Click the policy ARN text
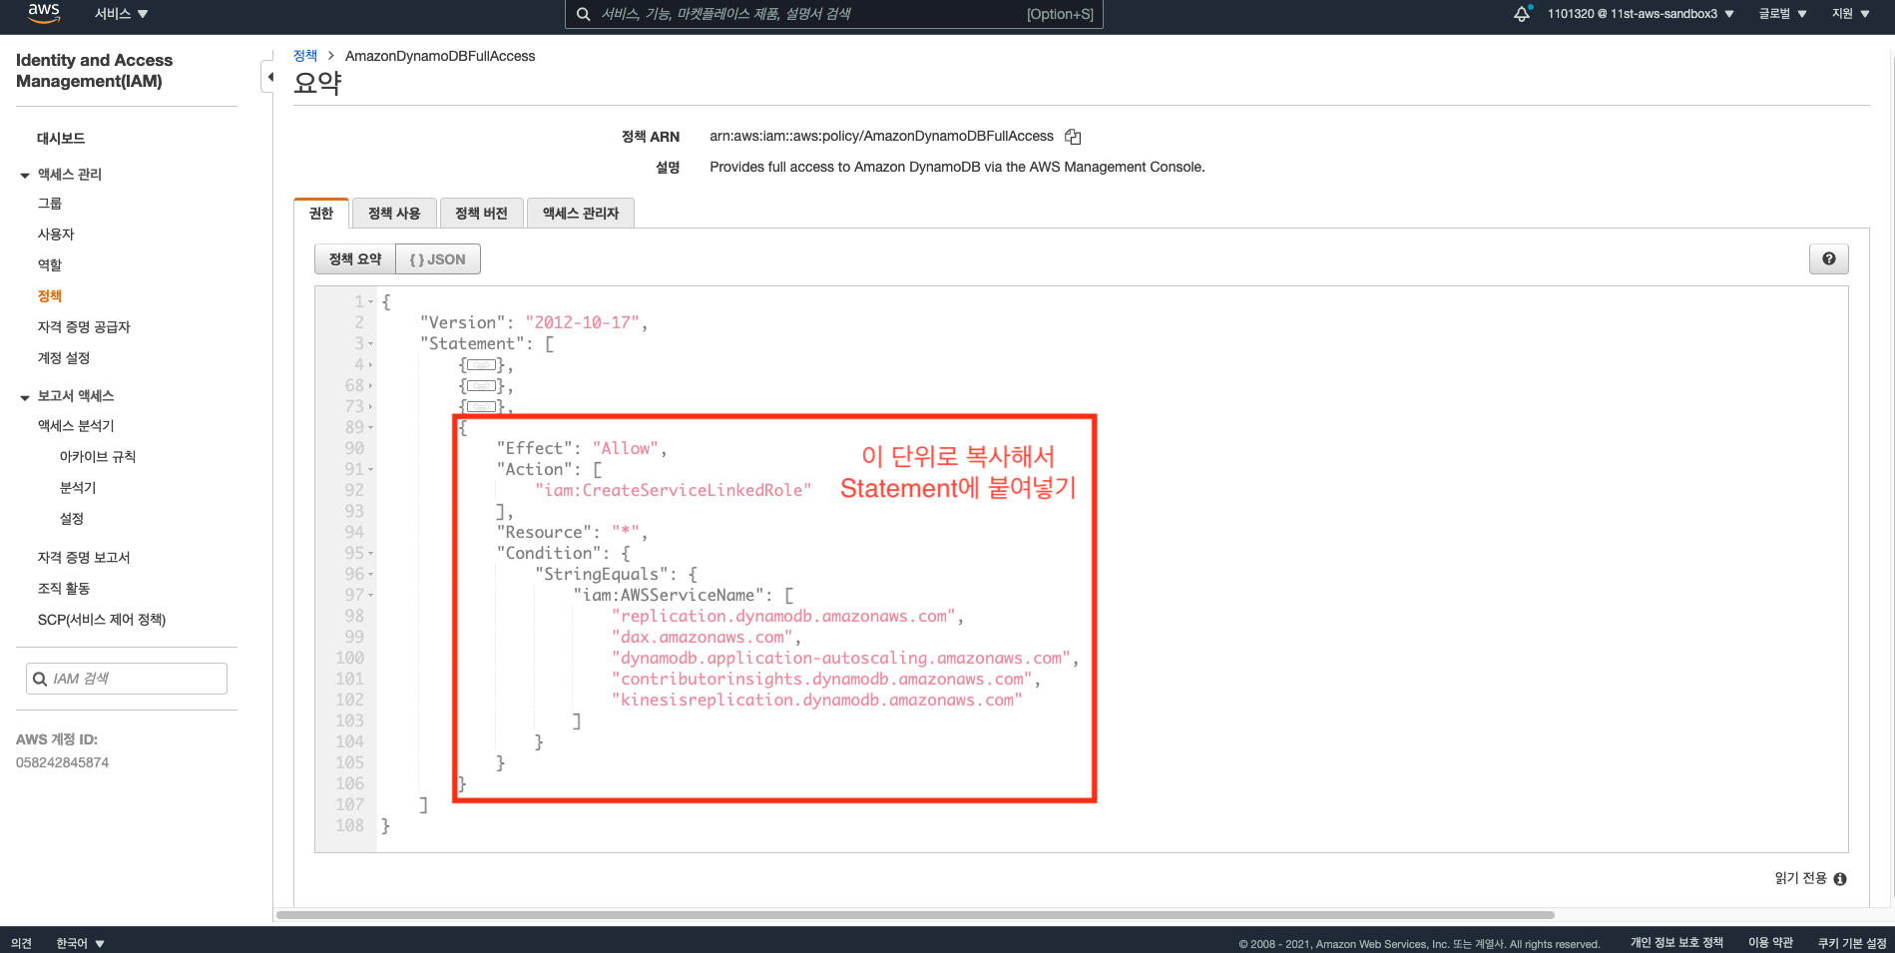Viewport: 1895px width, 953px height. (x=881, y=137)
